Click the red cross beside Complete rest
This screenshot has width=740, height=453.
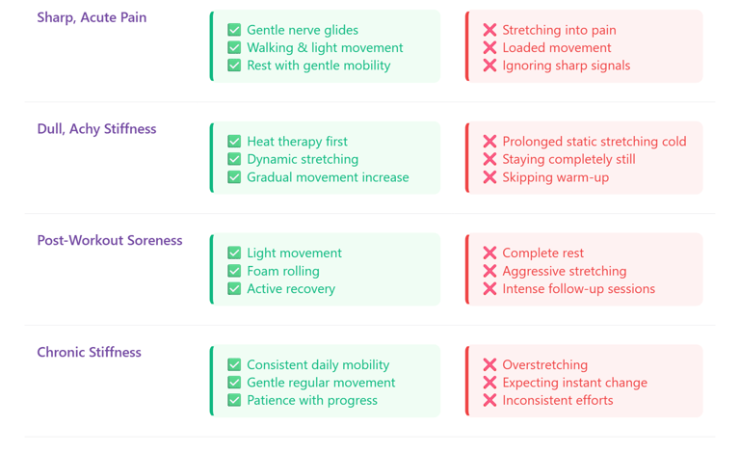pos(489,253)
